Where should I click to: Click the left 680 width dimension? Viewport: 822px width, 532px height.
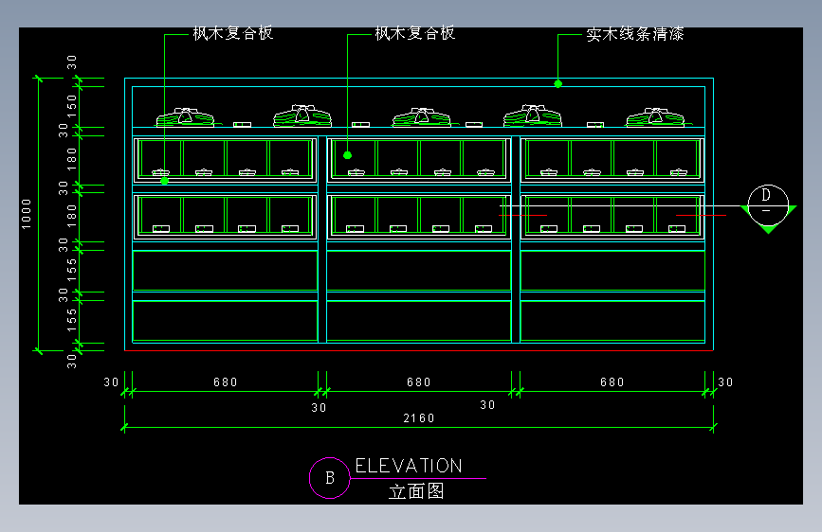pyautogui.click(x=226, y=382)
